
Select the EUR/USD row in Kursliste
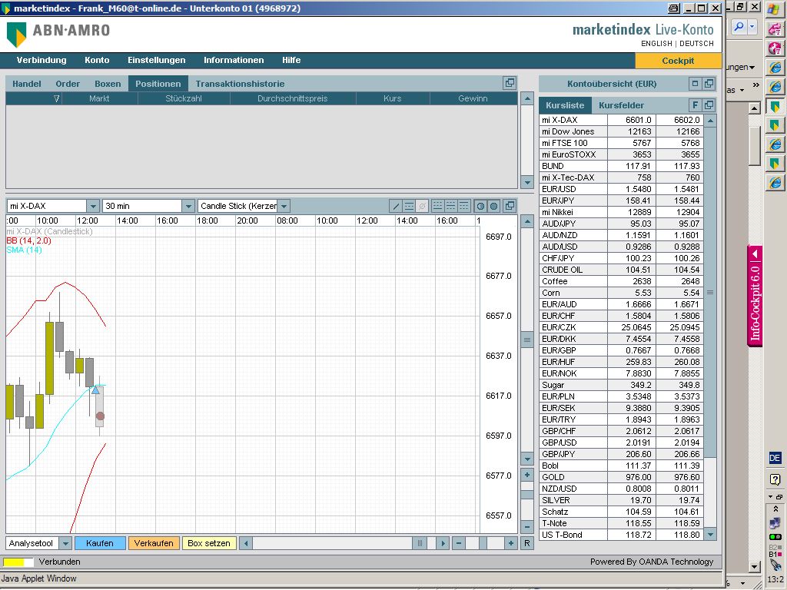[x=573, y=189]
